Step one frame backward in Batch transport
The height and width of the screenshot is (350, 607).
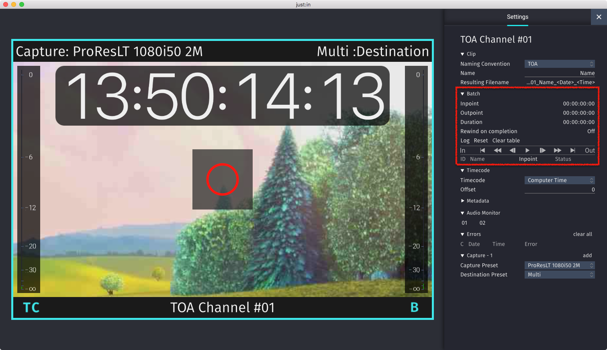point(512,151)
